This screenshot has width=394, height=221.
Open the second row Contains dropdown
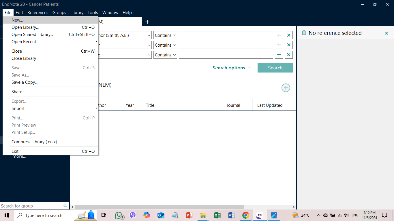165,45
